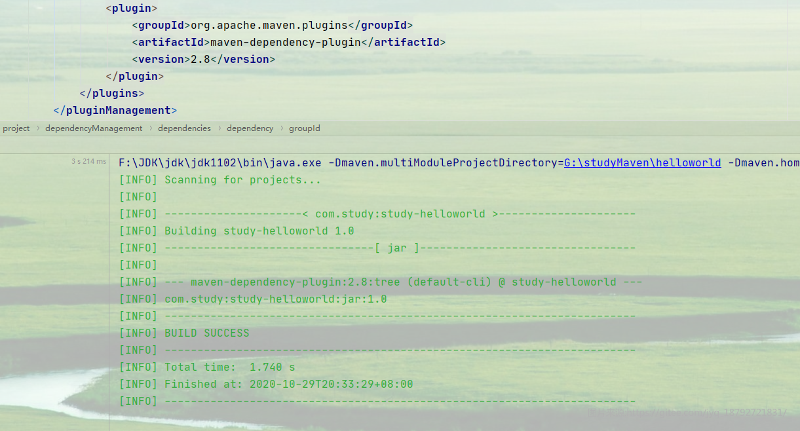Screen dimensions: 800x431
Task: Click the 'BUILD SUCCESS' log line
Action: click(184, 333)
